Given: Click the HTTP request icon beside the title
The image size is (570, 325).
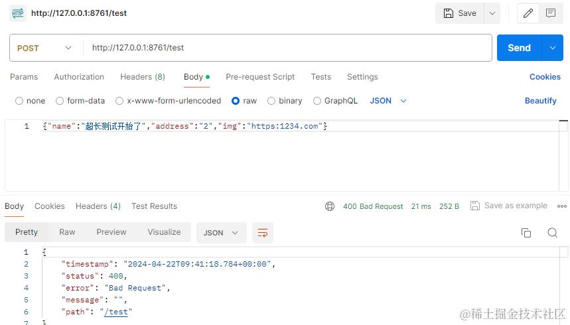Looking at the screenshot, I should 17,13.
